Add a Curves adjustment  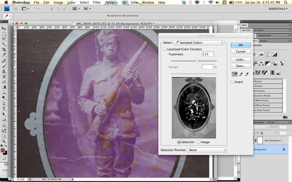(x=268, y=54)
